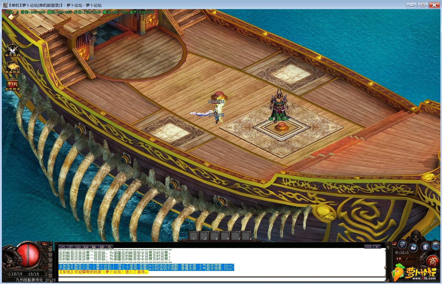
Task: Click the first chat toolbar mountain icon
Action: (62, 247)
